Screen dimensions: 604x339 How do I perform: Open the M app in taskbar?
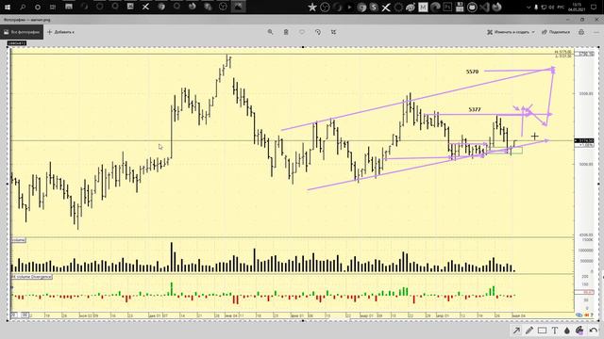[423, 7]
